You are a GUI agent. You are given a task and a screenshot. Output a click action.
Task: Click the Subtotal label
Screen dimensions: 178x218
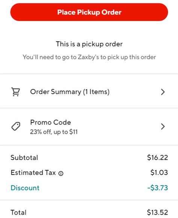24,157
